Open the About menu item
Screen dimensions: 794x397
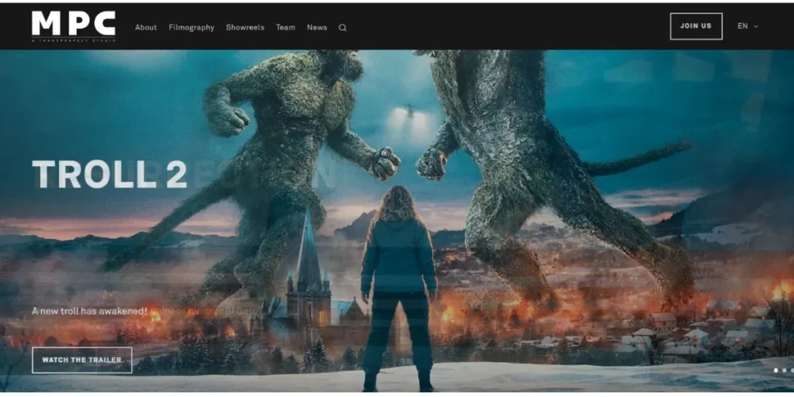[146, 27]
